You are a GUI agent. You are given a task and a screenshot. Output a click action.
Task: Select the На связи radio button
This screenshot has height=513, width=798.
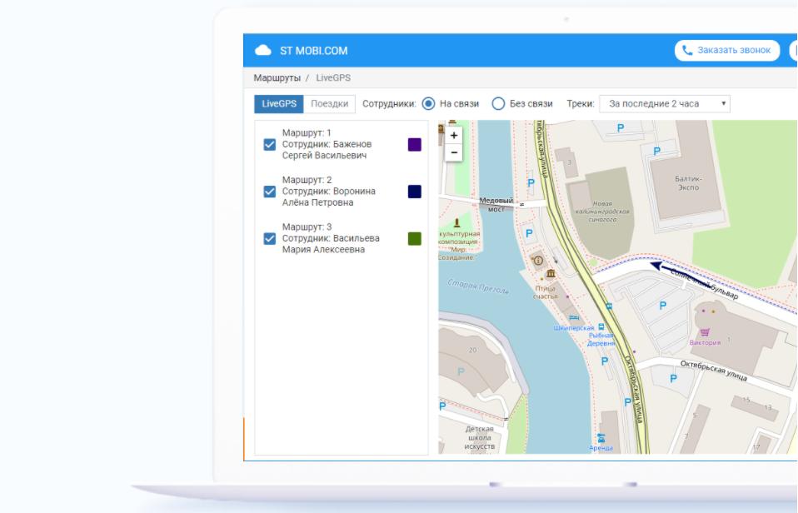(428, 104)
